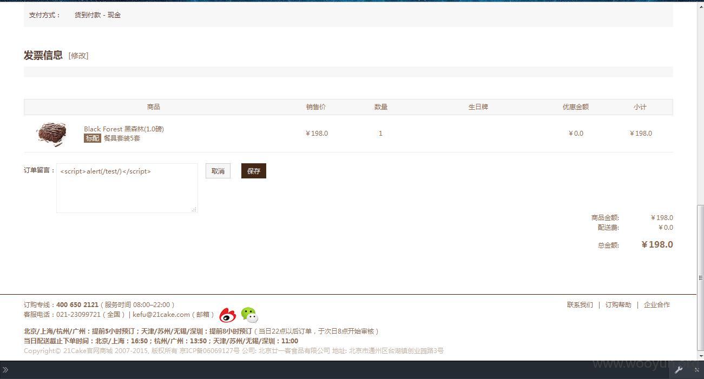This screenshot has width=704, height=379.
Task: Click the 商品金额 label
Action: pyautogui.click(x=605, y=218)
